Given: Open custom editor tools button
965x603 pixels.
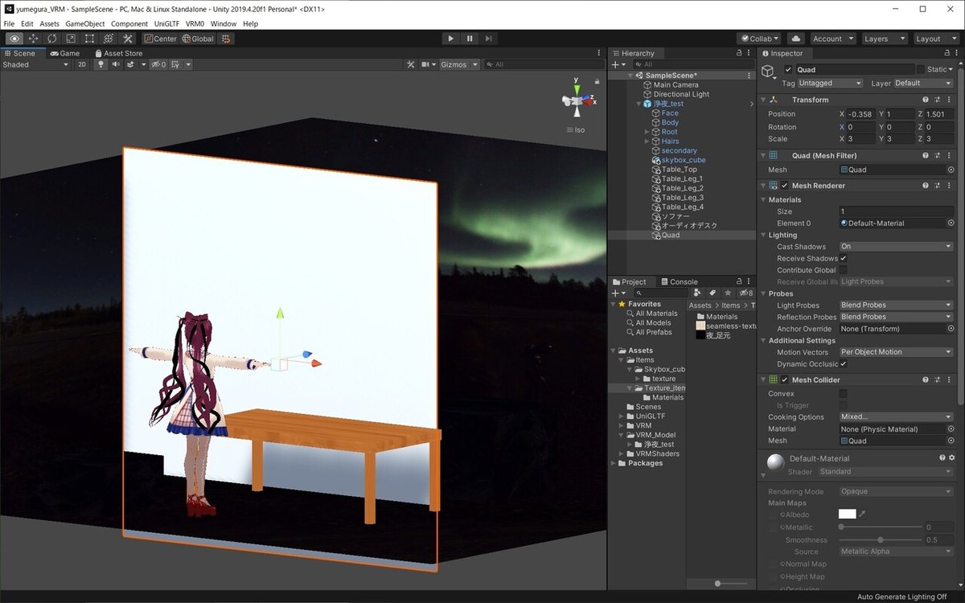Looking at the screenshot, I should [128, 39].
